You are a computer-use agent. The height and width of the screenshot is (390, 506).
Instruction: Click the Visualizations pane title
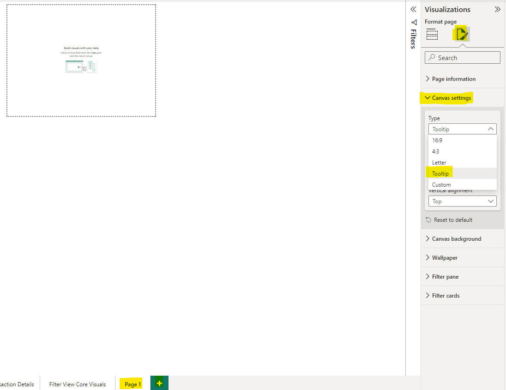click(447, 9)
